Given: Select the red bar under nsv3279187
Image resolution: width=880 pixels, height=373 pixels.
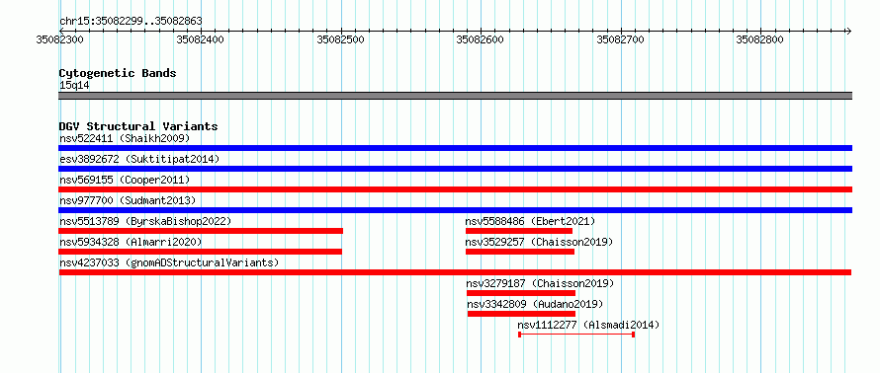Looking at the screenshot, I should point(521,293).
